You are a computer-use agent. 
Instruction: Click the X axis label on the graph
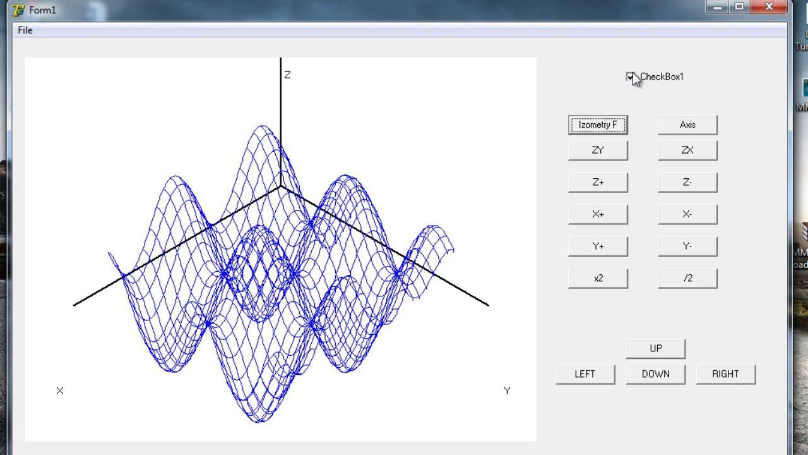tap(60, 391)
